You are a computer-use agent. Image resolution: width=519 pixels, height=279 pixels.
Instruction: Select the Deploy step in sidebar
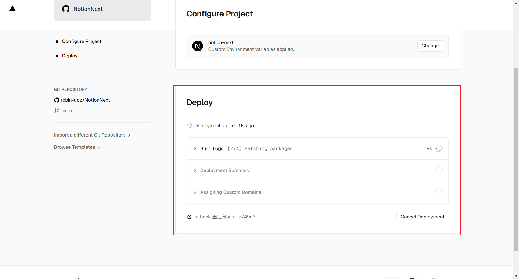click(x=70, y=56)
